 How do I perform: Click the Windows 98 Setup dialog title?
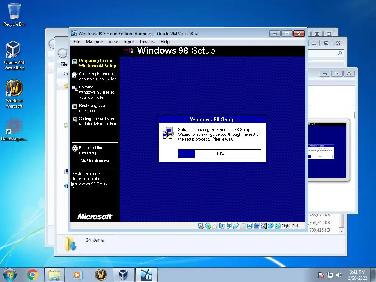tap(212, 119)
